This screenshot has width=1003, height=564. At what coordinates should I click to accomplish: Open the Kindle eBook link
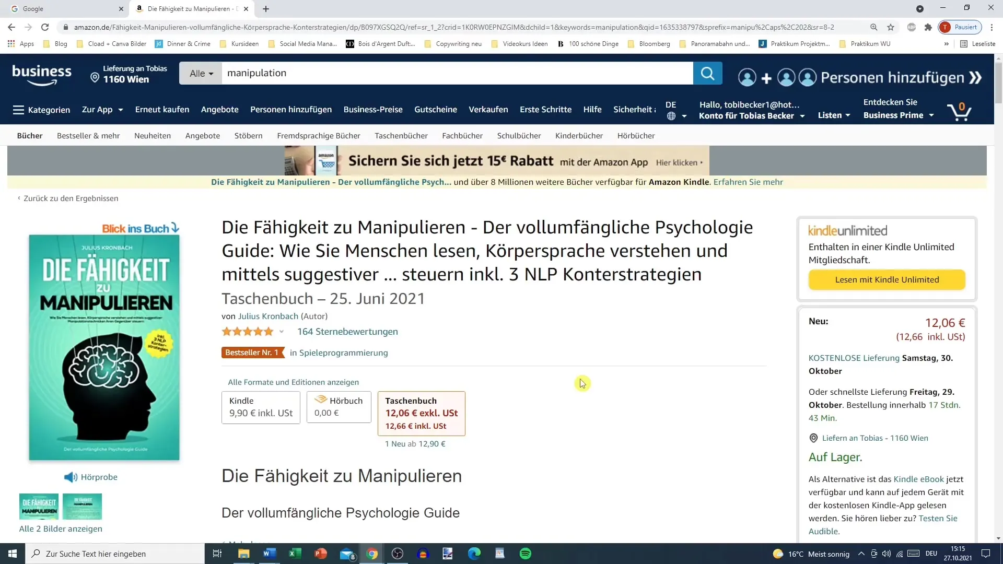918,479
